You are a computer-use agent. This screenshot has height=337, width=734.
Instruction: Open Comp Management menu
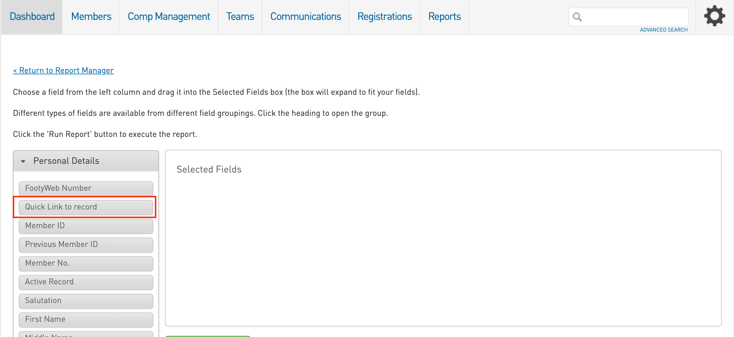(169, 17)
